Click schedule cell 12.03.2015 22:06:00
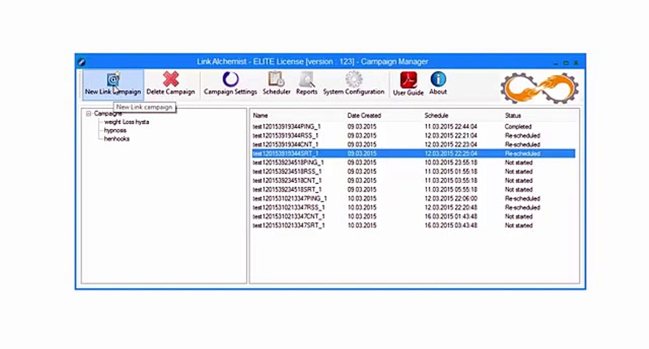 [451, 199]
